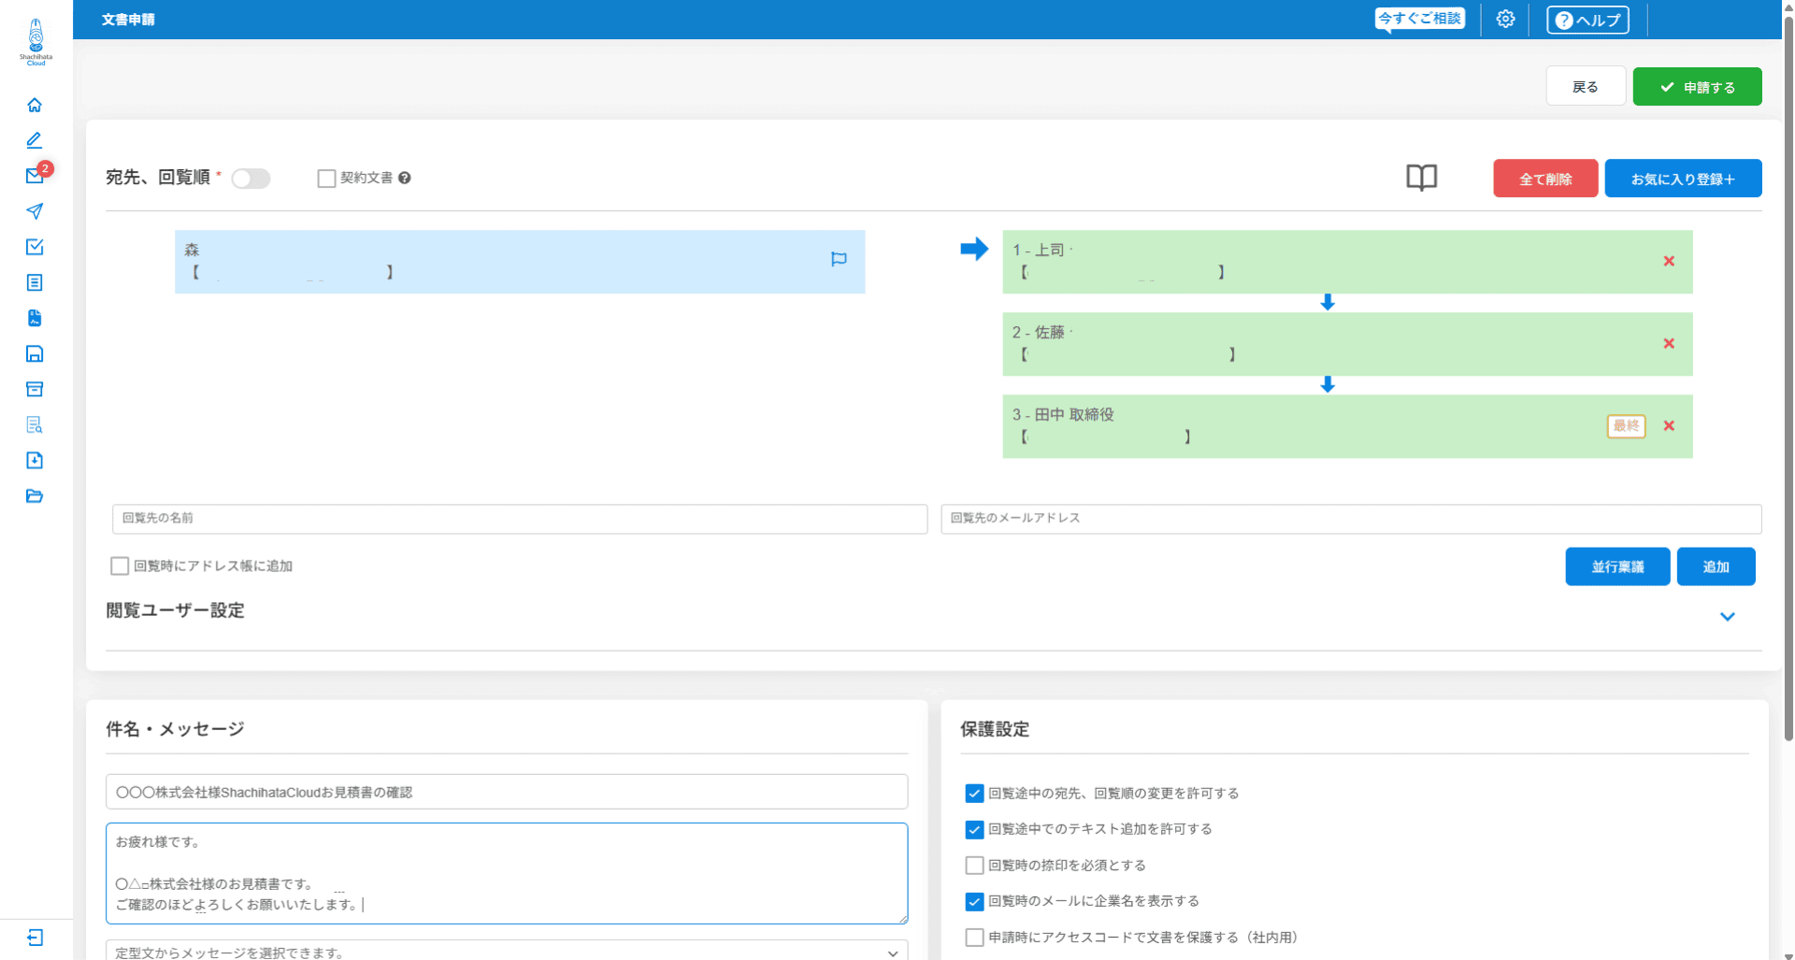Image resolution: width=1795 pixels, height=960 pixels.
Task: Expand the 閲覧ユーザー設定 section
Action: coord(1727,617)
